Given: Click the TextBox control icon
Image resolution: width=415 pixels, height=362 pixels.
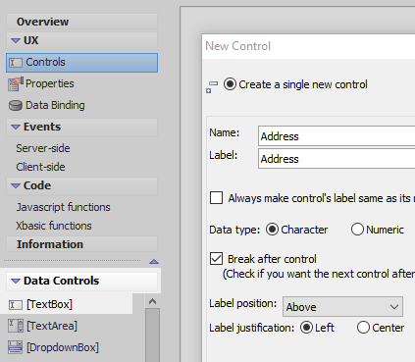Looking at the screenshot, I should click(x=15, y=305).
